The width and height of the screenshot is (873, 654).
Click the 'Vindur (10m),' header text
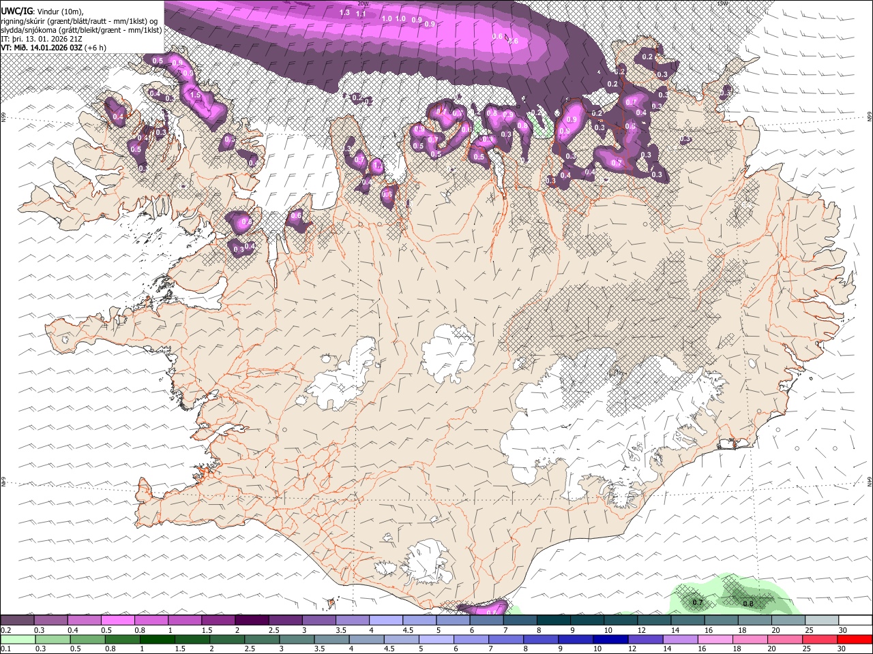(61, 10)
